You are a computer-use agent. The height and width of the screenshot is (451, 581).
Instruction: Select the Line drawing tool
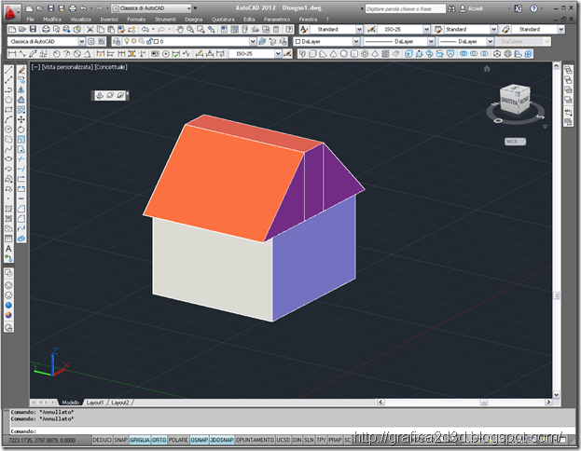click(8, 70)
